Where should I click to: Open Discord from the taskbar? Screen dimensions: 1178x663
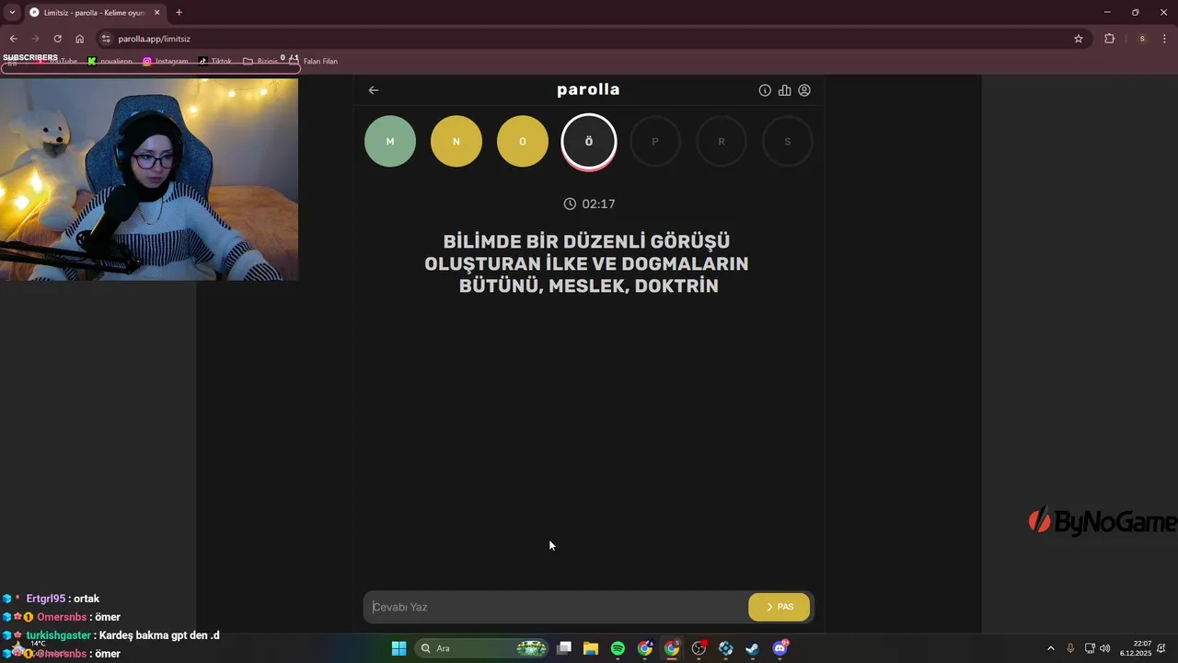[780, 648]
